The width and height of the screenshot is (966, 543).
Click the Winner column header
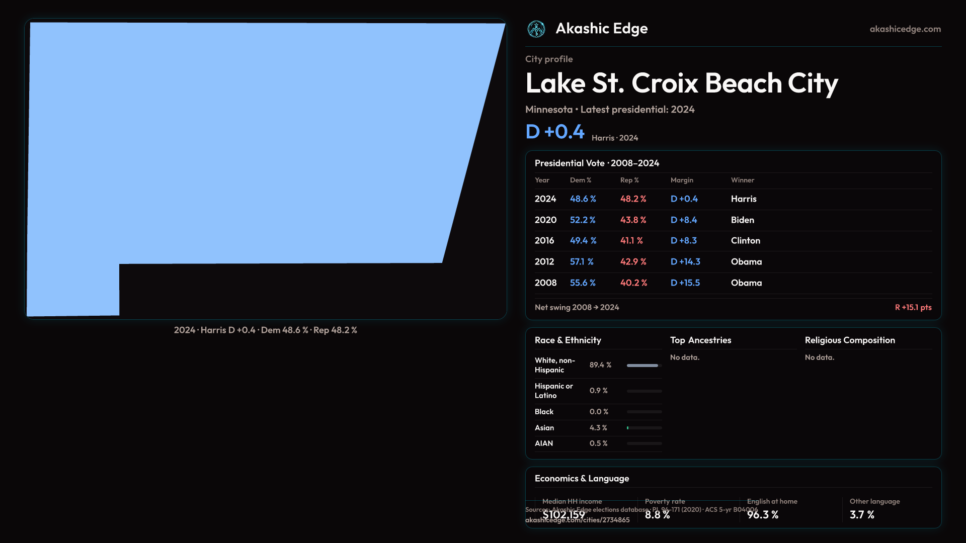(742, 180)
